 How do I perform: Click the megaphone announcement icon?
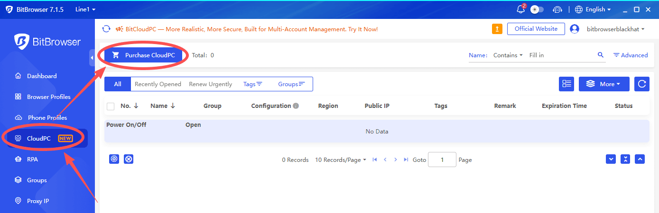120,29
